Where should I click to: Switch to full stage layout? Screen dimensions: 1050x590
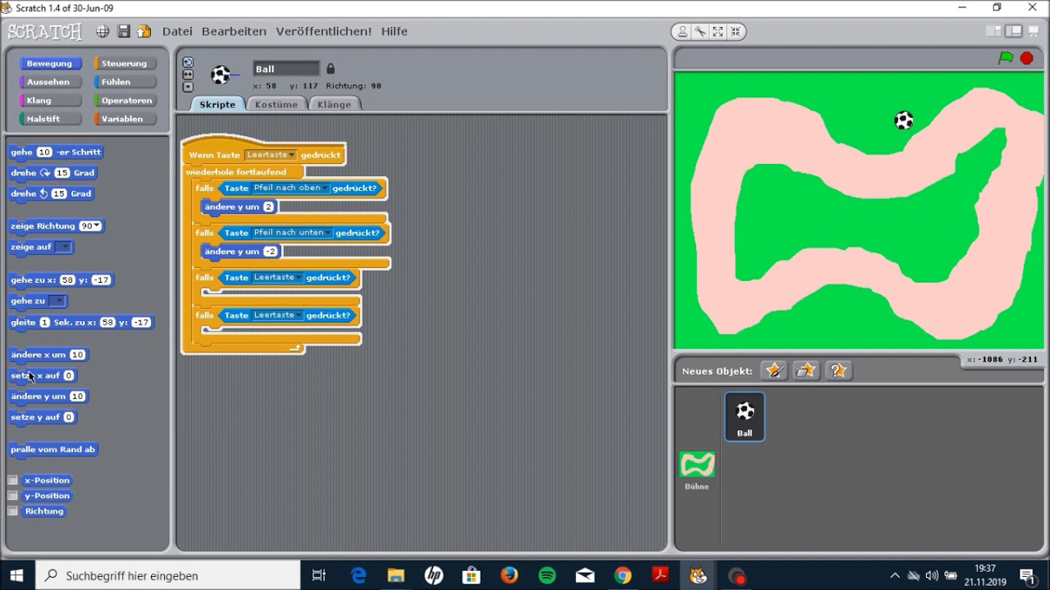(1014, 31)
